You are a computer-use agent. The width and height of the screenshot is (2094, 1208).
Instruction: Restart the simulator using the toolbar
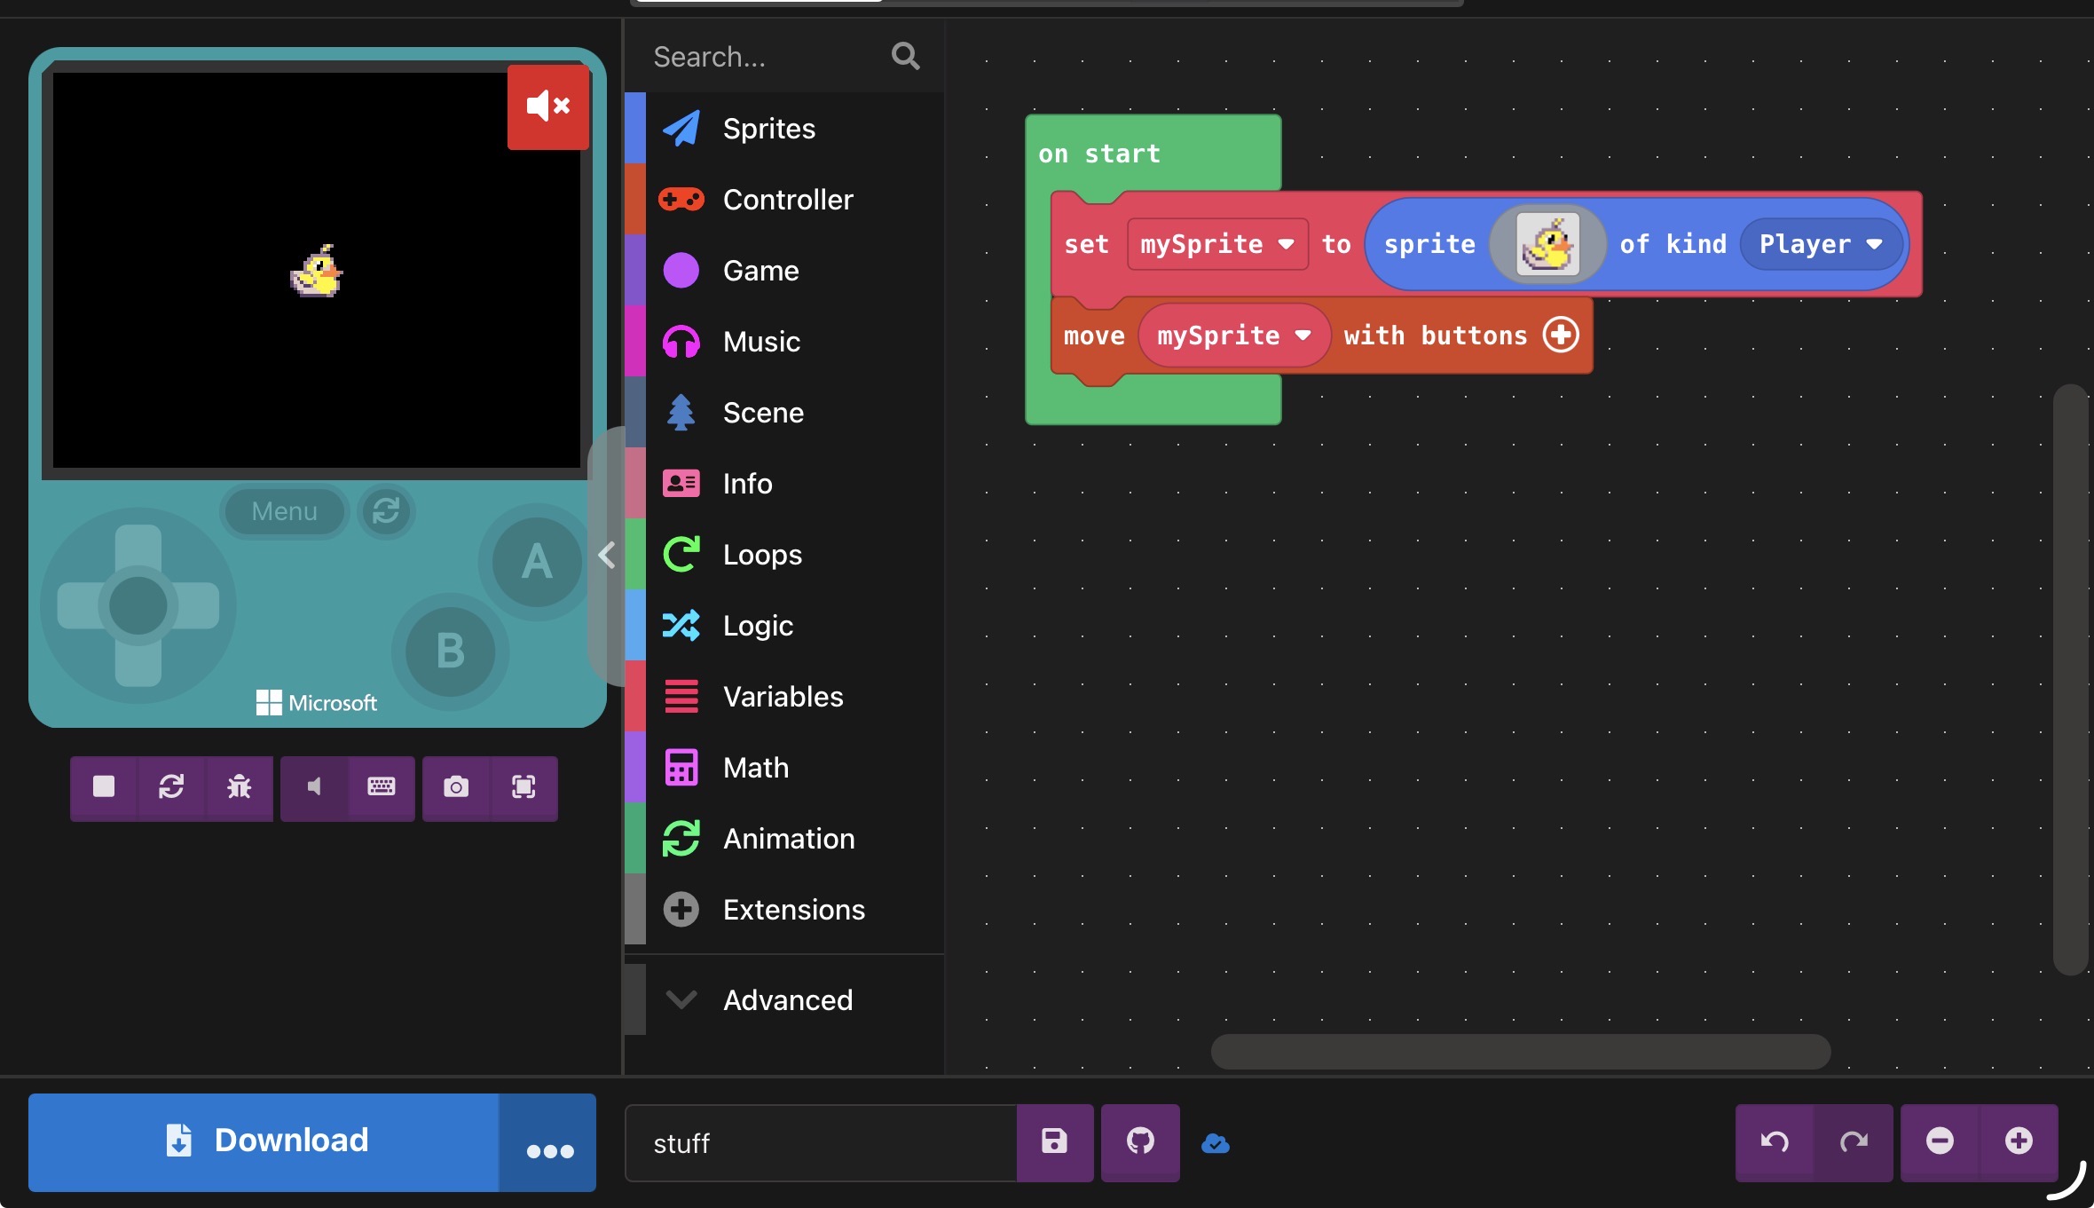coord(171,786)
